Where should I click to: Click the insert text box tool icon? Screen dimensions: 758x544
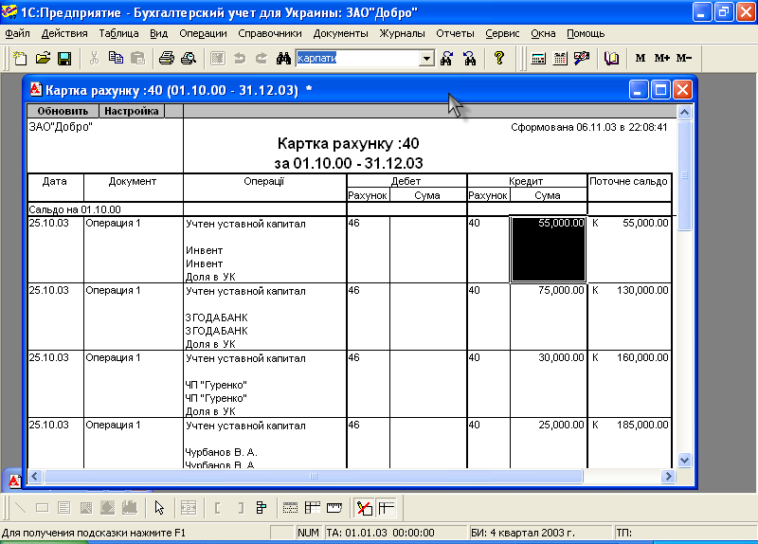tap(64, 508)
